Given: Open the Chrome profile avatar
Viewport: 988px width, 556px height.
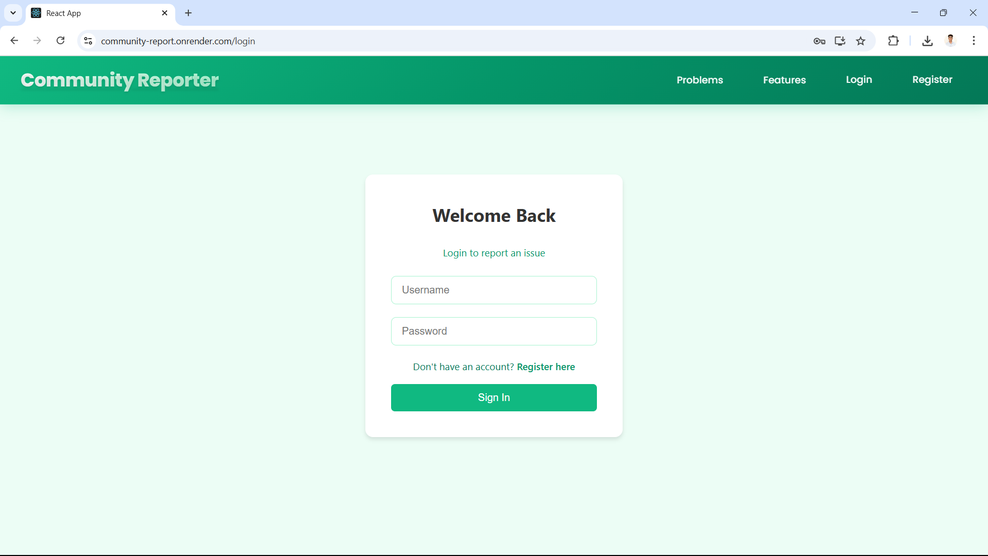Looking at the screenshot, I should [x=950, y=41].
